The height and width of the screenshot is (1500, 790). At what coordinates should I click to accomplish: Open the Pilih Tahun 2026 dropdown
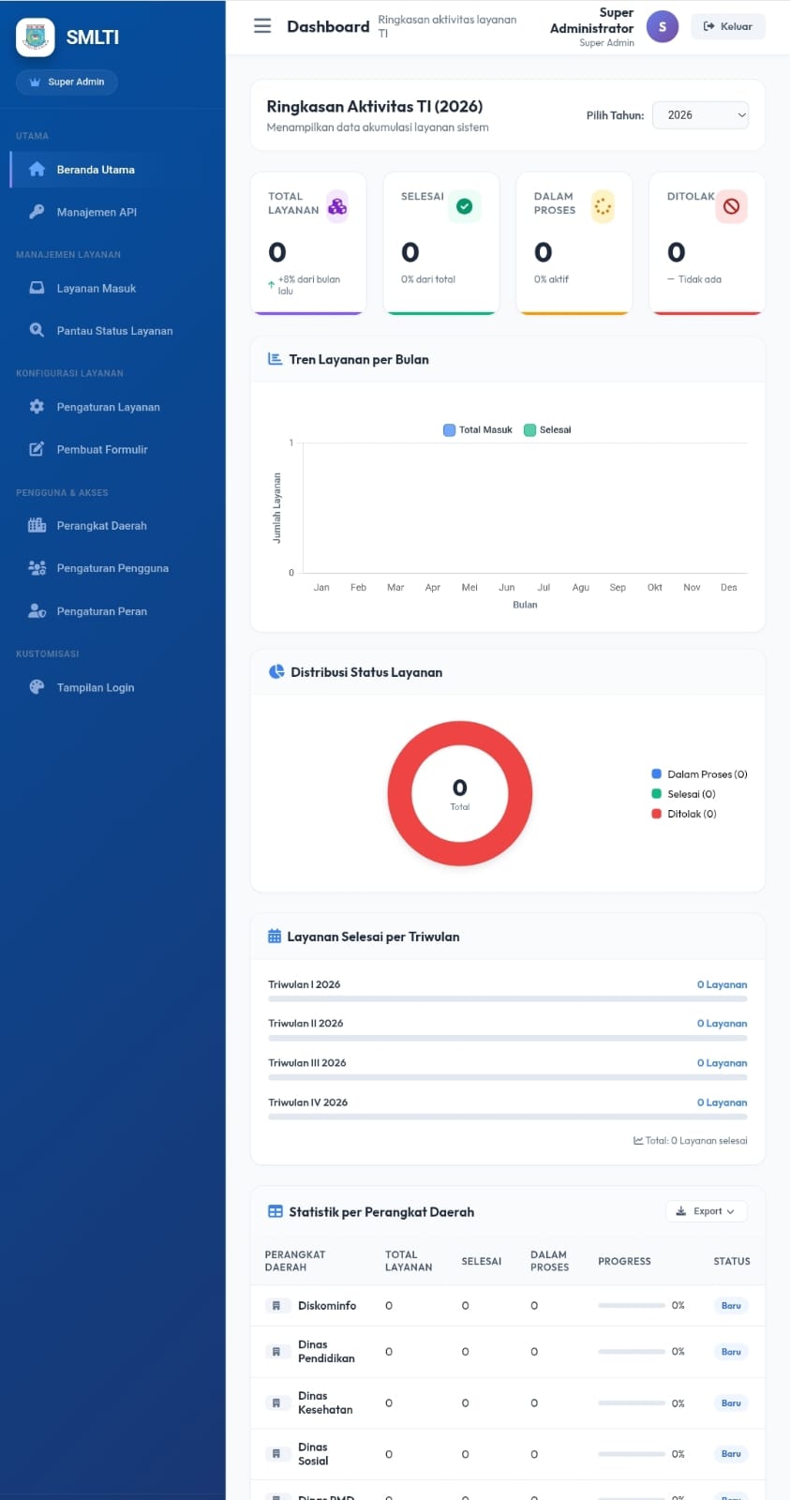point(701,115)
